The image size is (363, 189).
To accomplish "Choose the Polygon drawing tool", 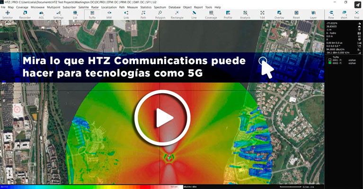I will (x=159, y=15).
